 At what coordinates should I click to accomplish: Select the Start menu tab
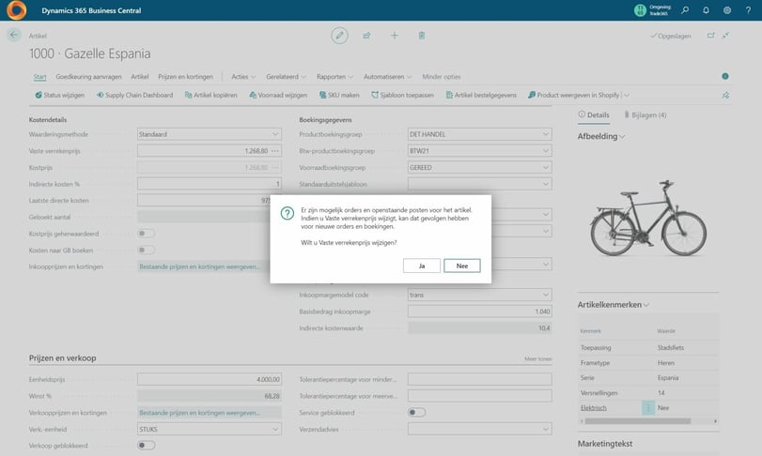coord(39,77)
